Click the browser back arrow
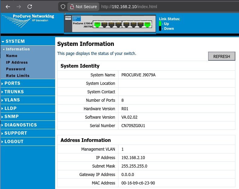Screen dimensions: 239x189 coord(8,7)
